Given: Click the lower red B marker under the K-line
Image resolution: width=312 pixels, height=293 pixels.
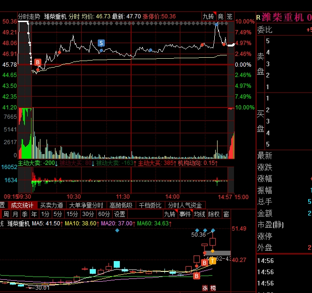Looking at the screenshot, I should tap(196, 276).
